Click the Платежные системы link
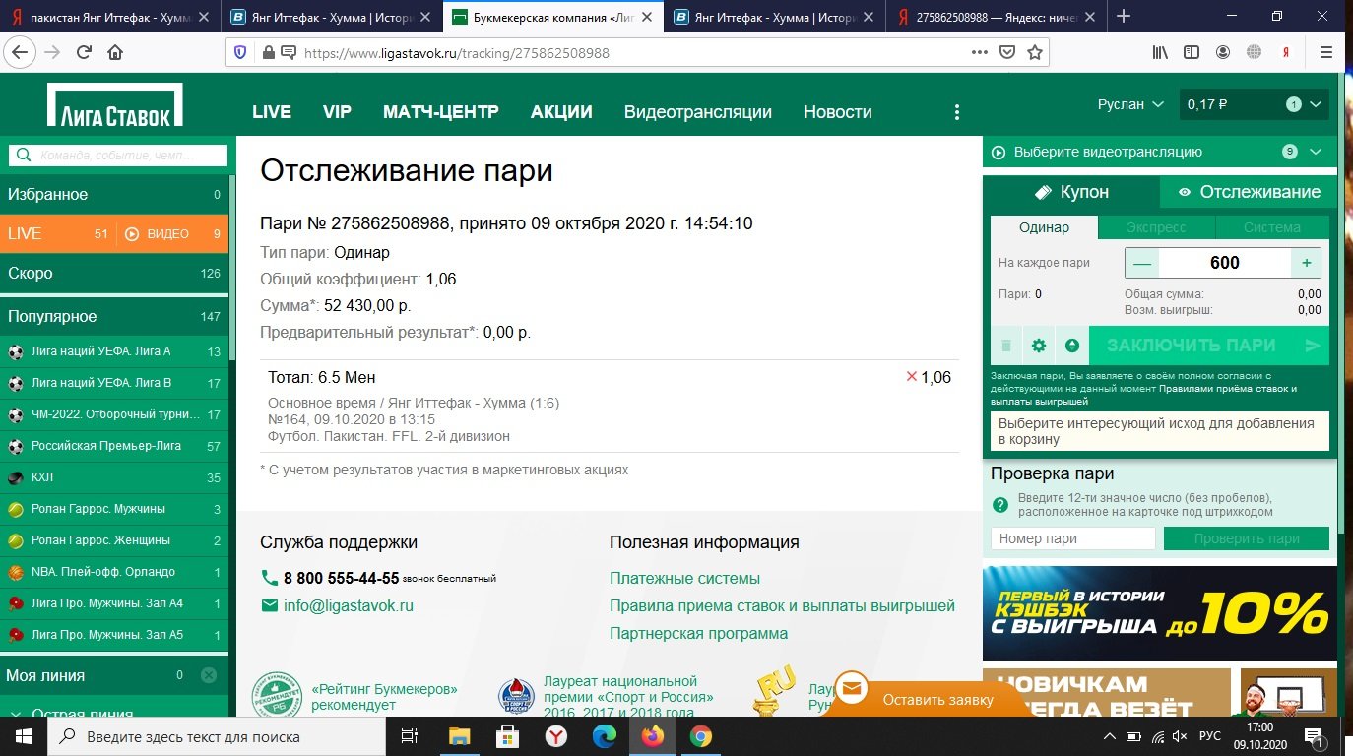Viewport: 1353px width, 756px height. [683, 579]
